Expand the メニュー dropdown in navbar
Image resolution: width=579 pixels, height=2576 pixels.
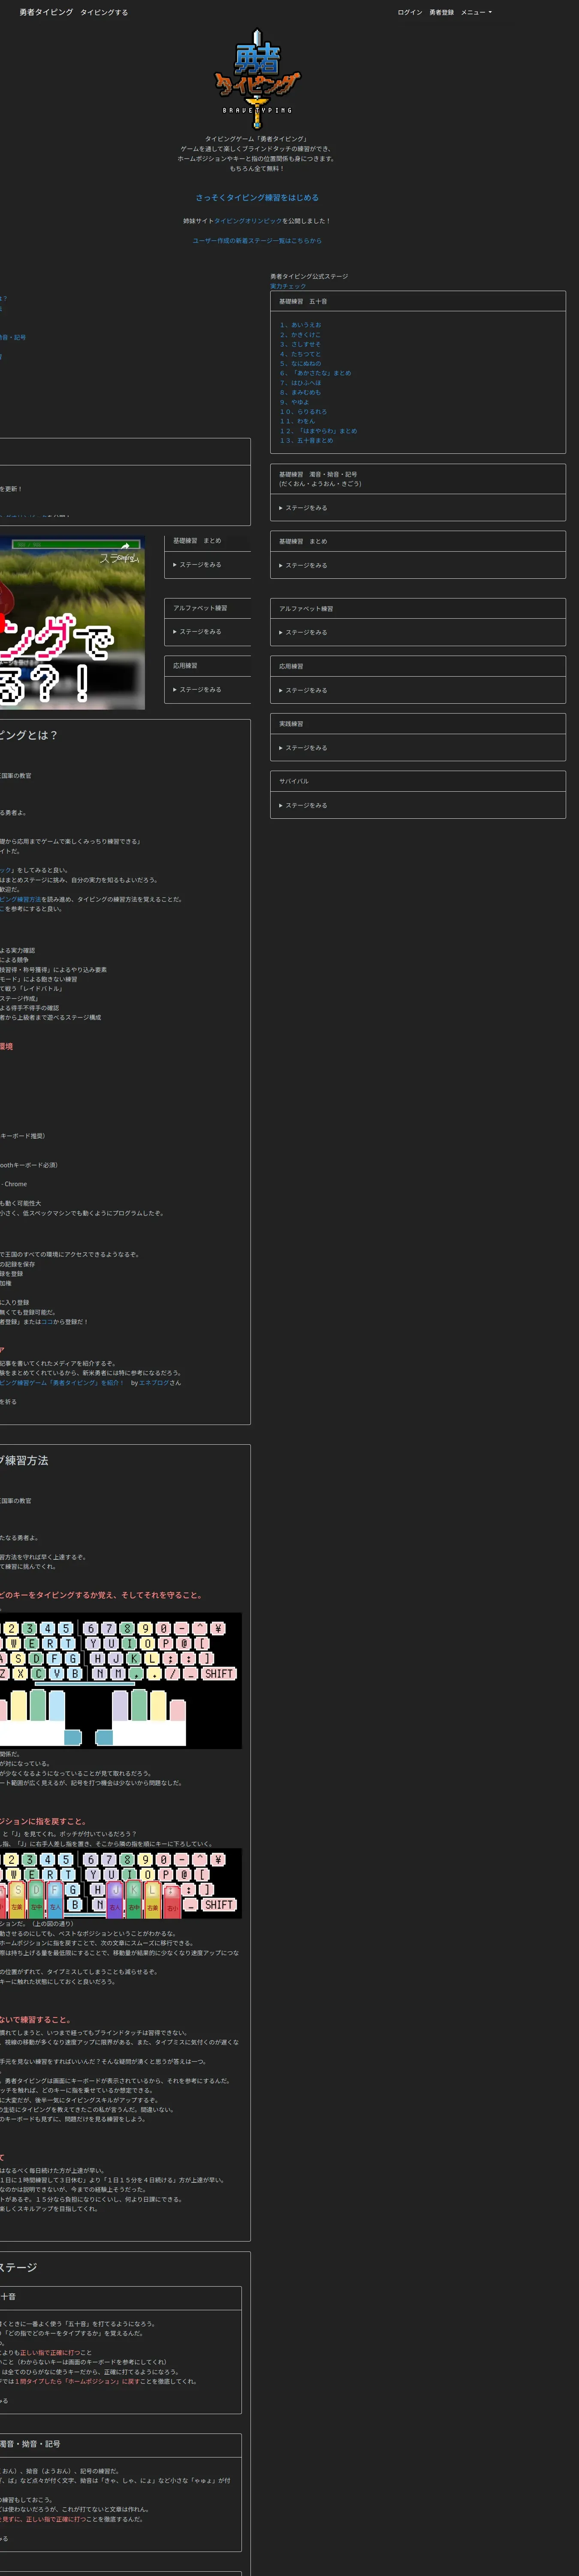point(476,12)
